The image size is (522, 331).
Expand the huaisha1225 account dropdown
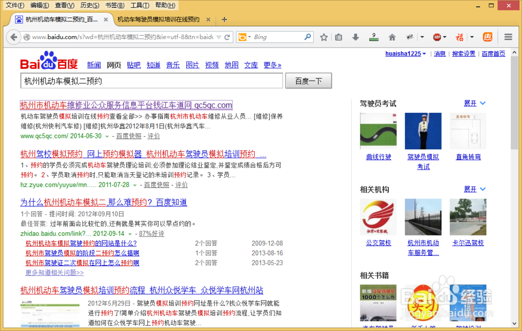(424, 54)
